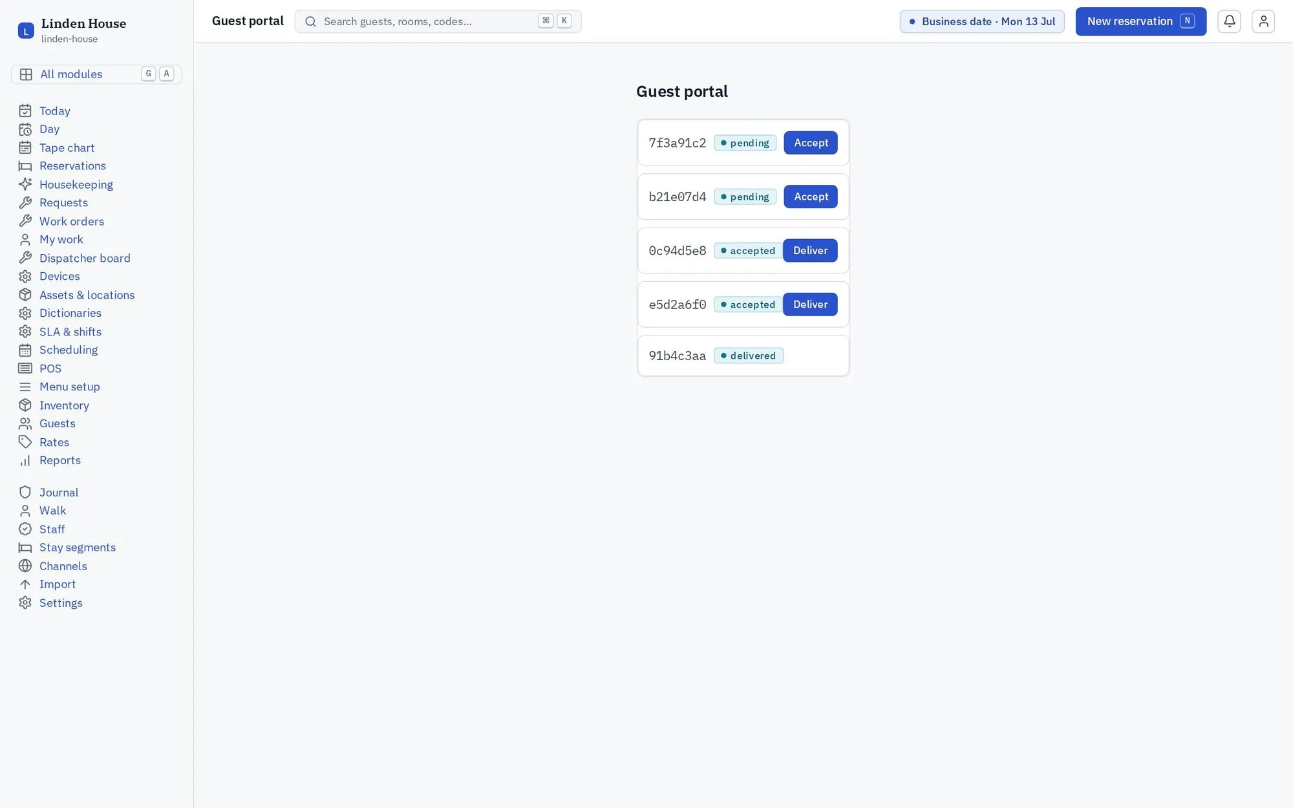Click the Journal shield icon
The image size is (1293, 808).
[25, 493]
